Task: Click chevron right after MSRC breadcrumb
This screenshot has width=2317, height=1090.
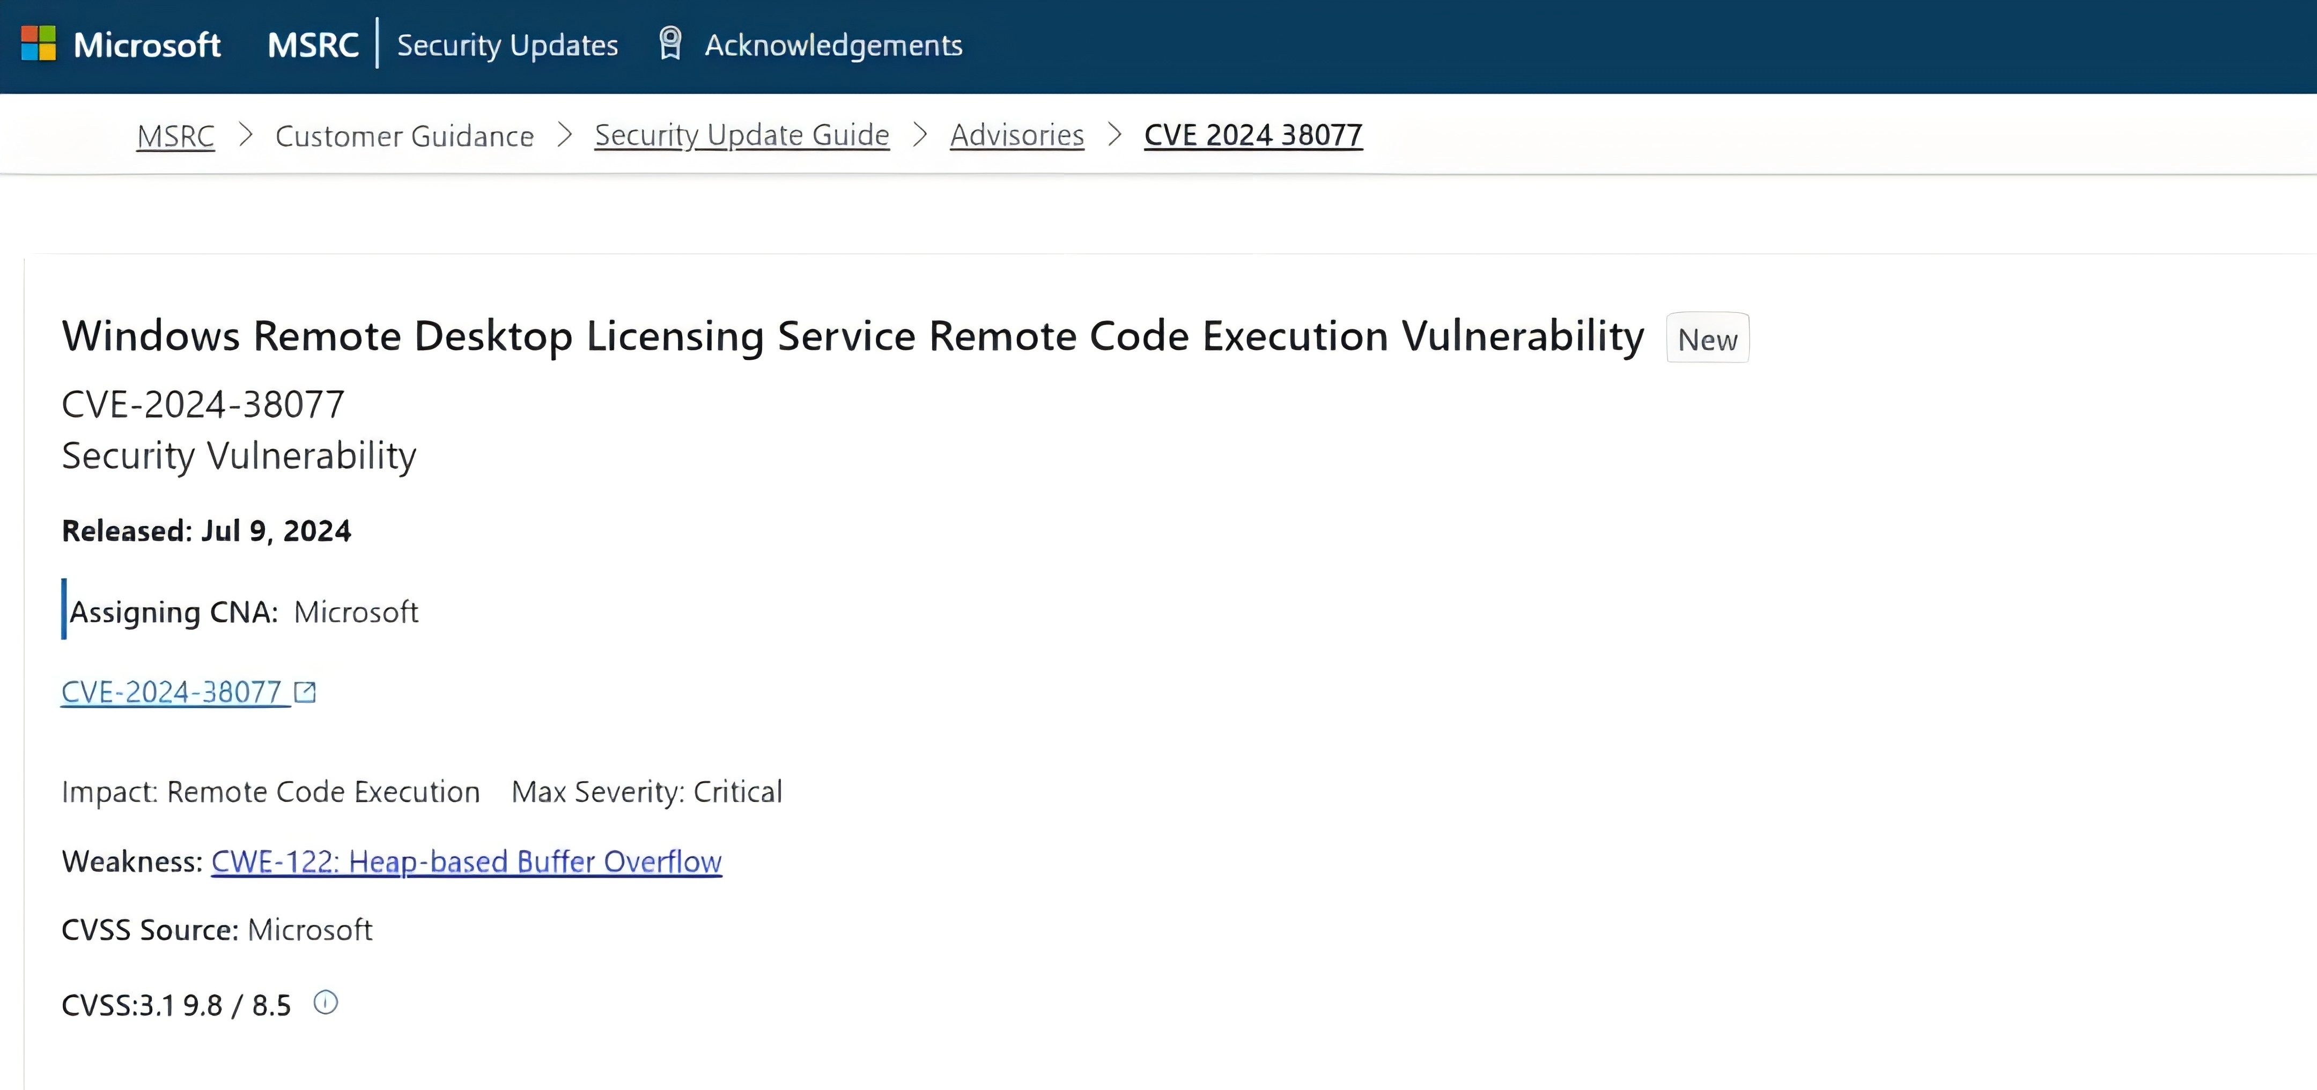Action: point(246,135)
